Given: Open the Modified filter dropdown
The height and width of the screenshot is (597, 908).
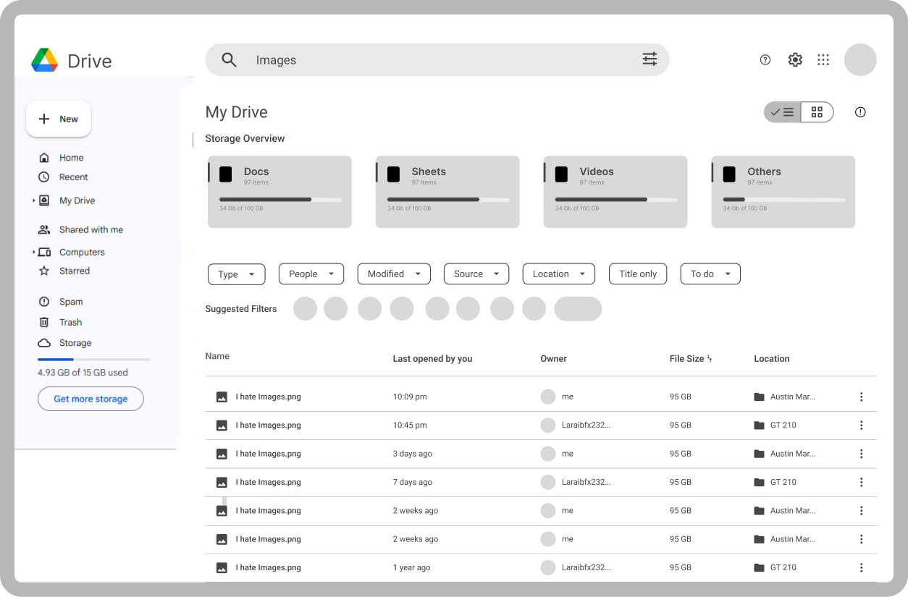Looking at the screenshot, I should coord(394,274).
